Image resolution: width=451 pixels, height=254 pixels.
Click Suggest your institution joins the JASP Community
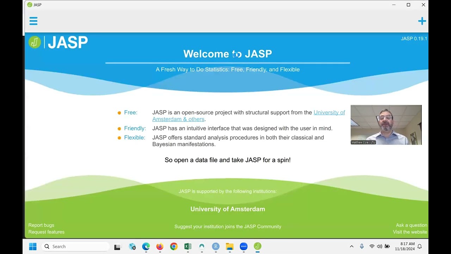[x=228, y=226]
